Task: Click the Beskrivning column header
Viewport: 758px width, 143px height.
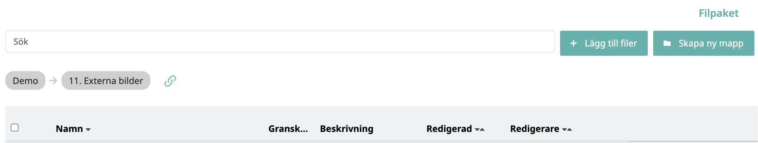Action: pos(346,129)
